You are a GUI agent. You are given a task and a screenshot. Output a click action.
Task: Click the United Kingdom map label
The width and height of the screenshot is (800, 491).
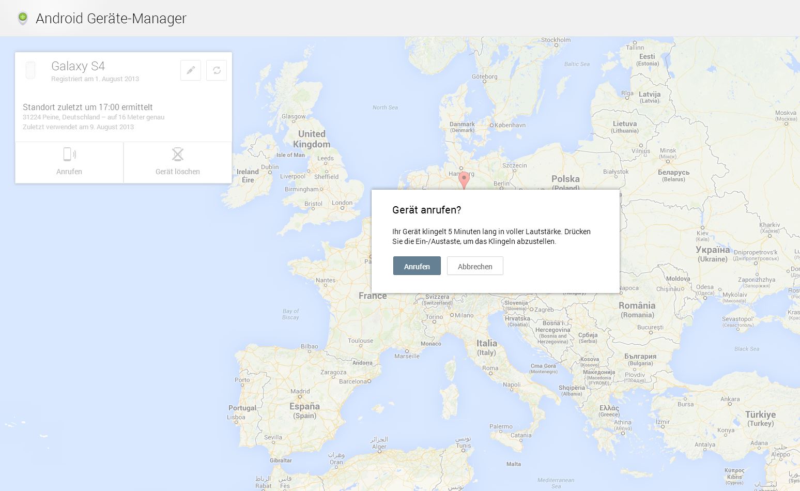[x=312, y=139]
